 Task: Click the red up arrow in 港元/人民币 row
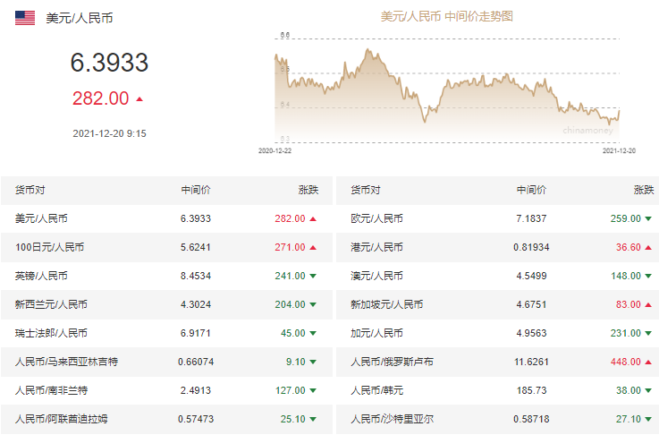point(648,247)
